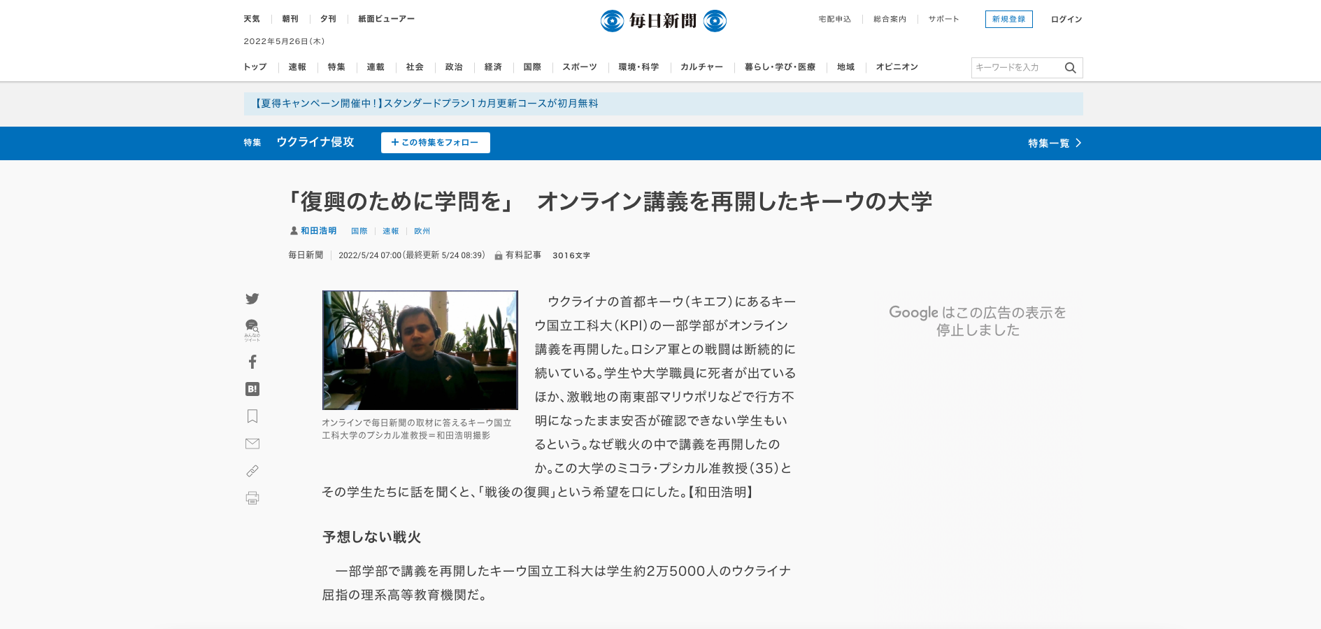Open ログイン link
Screen dimensions: 1321x629
1066,20
